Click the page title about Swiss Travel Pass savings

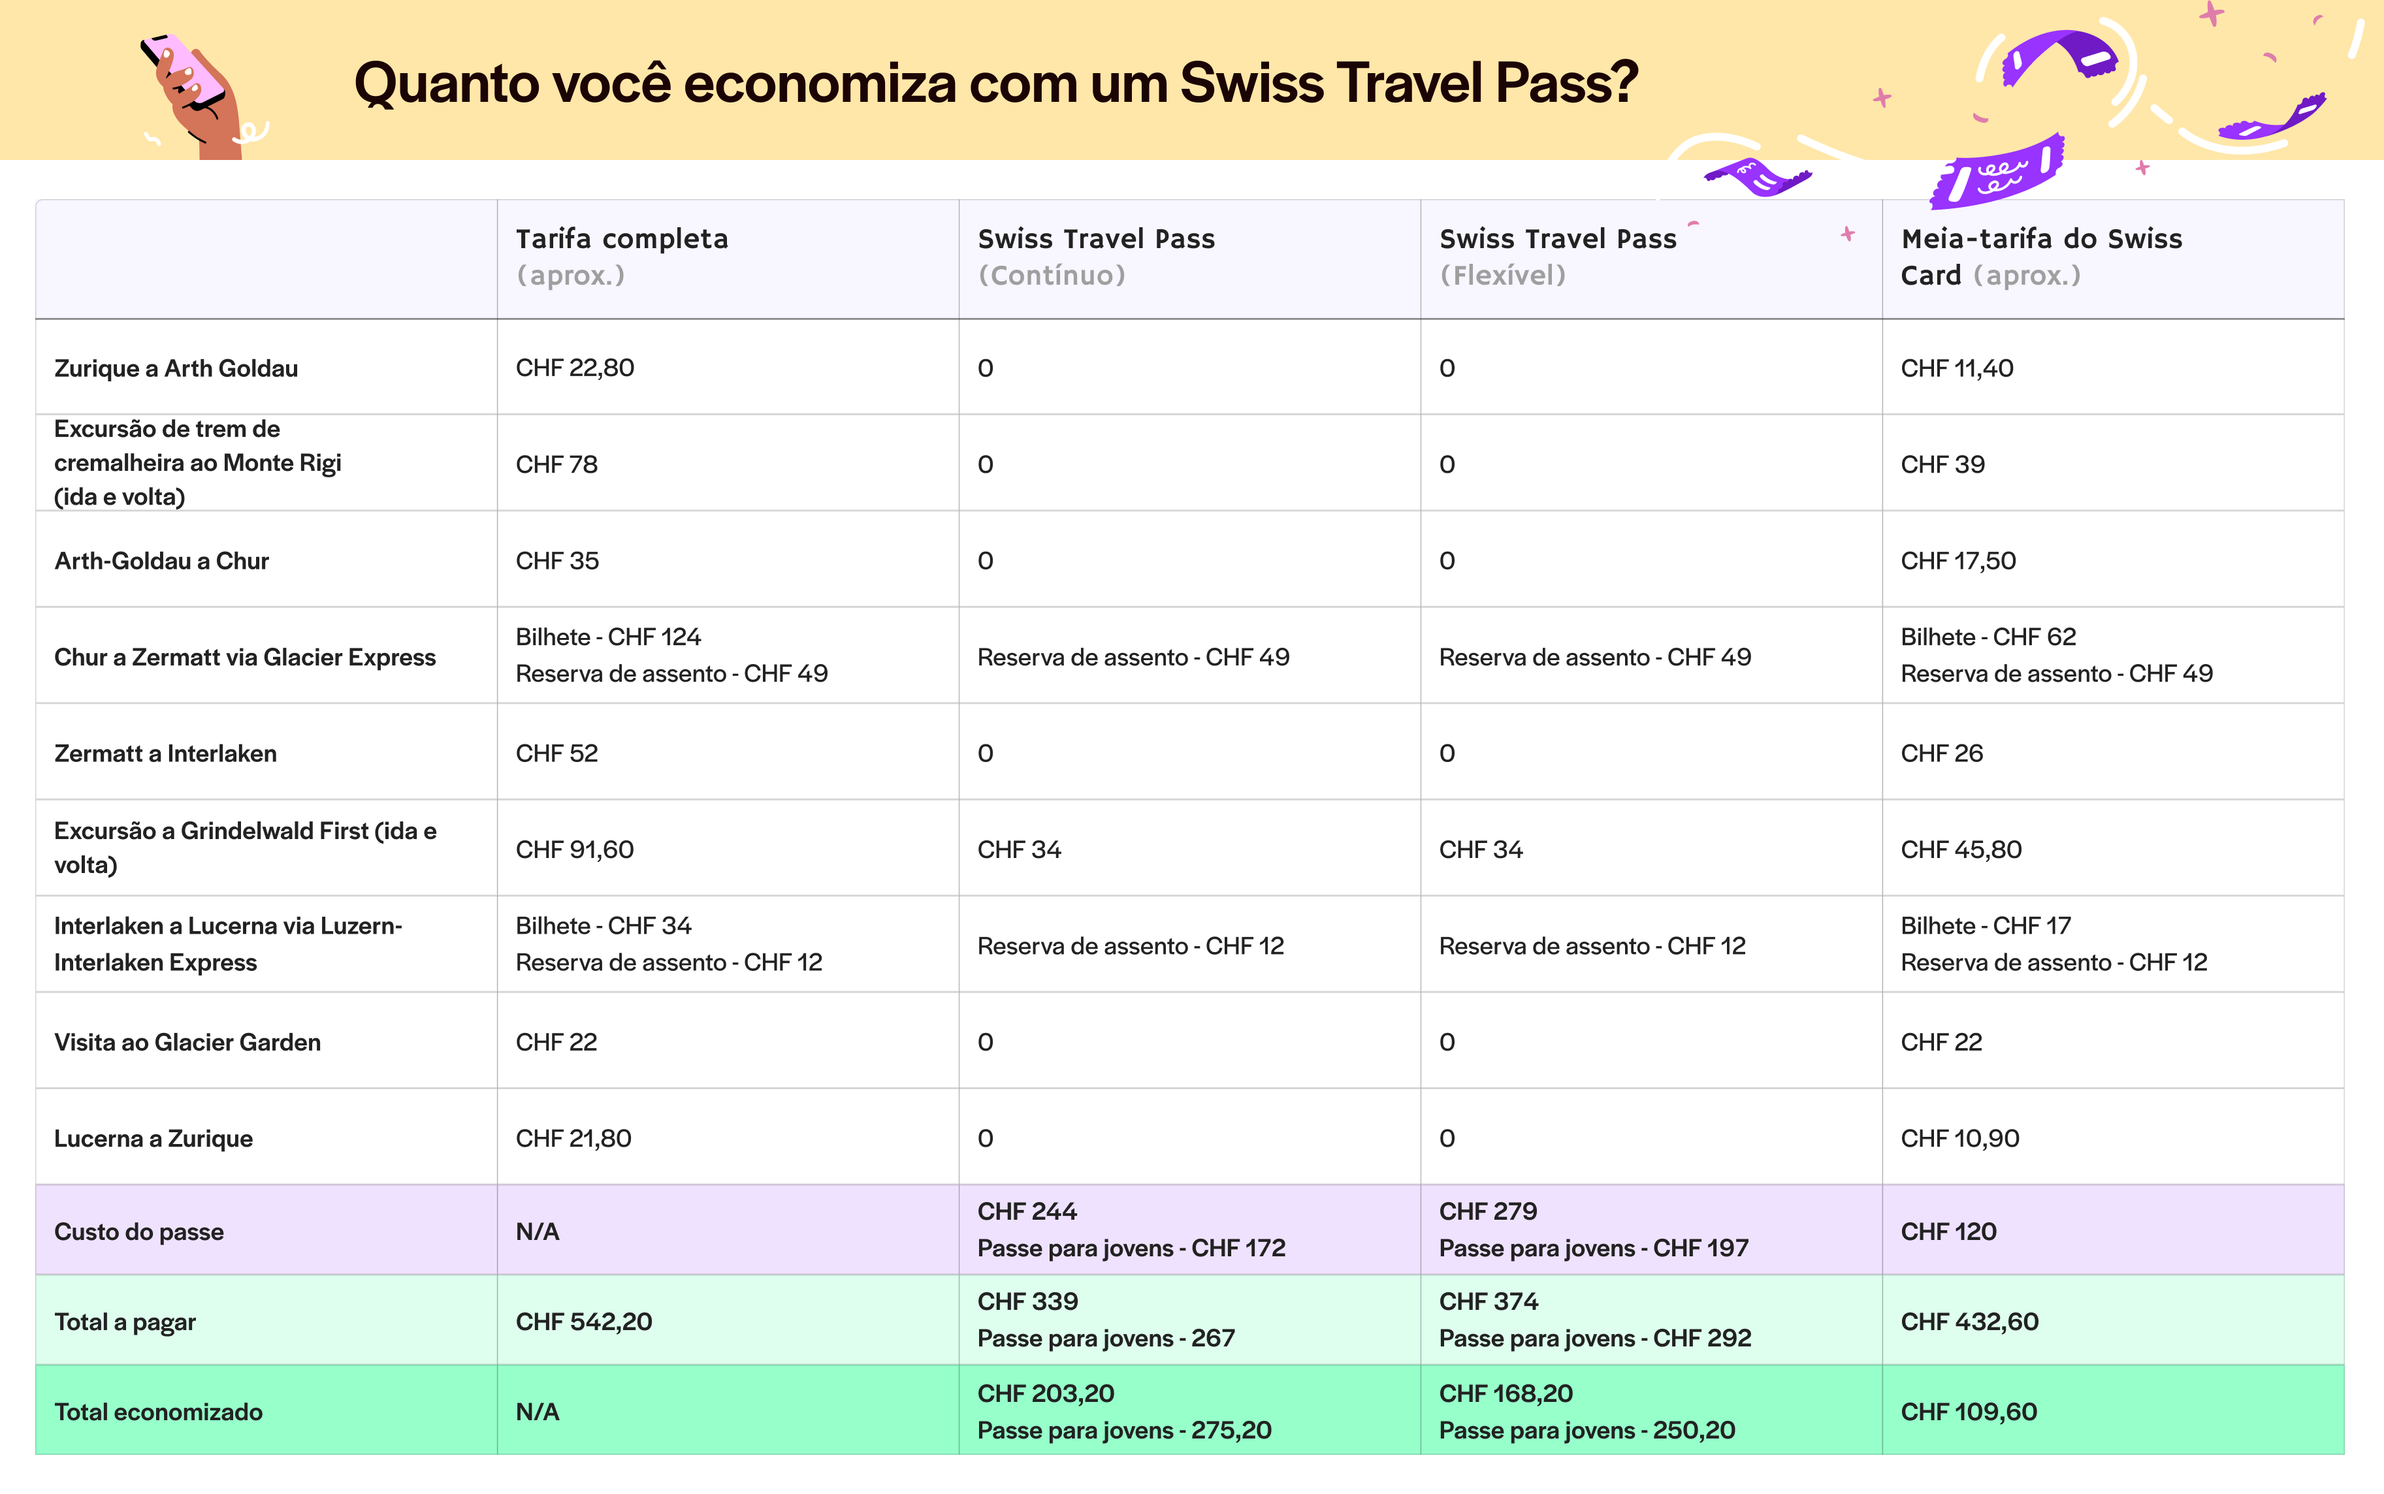click(995, 83)
